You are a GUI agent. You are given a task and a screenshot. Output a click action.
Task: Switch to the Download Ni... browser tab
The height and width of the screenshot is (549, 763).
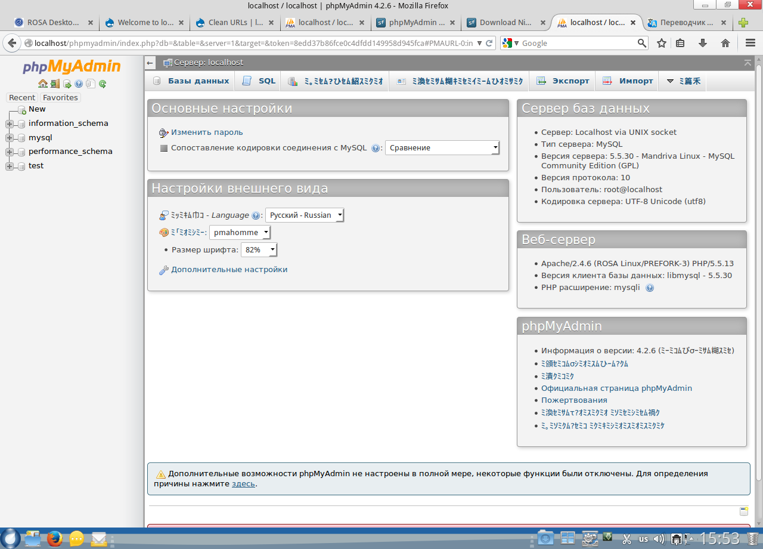[505, 23]
